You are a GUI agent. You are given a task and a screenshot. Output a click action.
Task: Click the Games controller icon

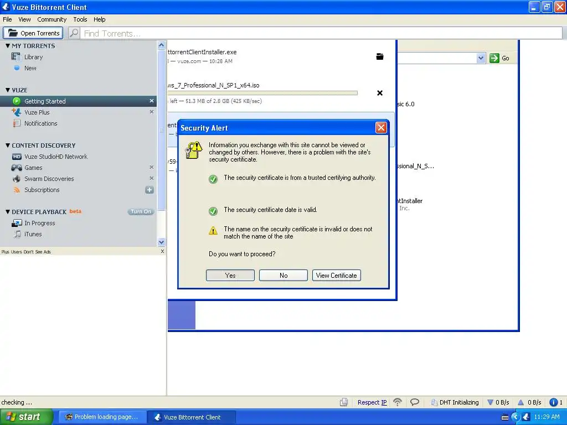16,167
